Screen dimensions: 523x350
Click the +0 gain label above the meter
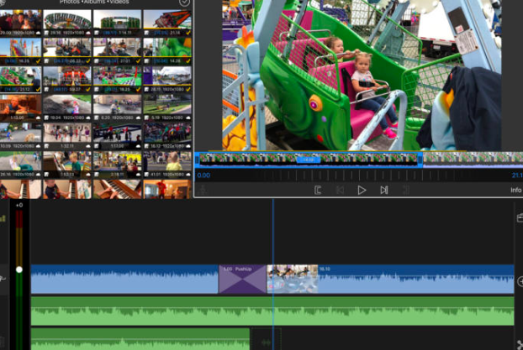click(19, 205)
